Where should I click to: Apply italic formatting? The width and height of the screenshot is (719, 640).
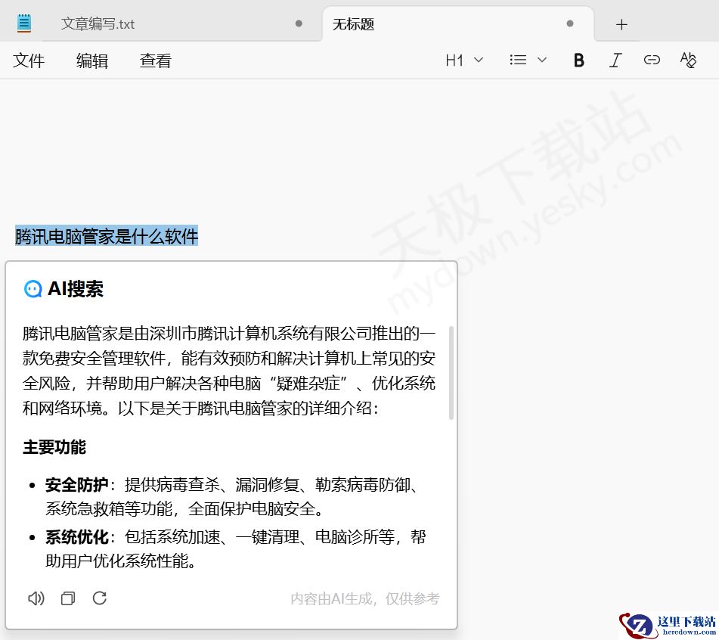(615, 60)
